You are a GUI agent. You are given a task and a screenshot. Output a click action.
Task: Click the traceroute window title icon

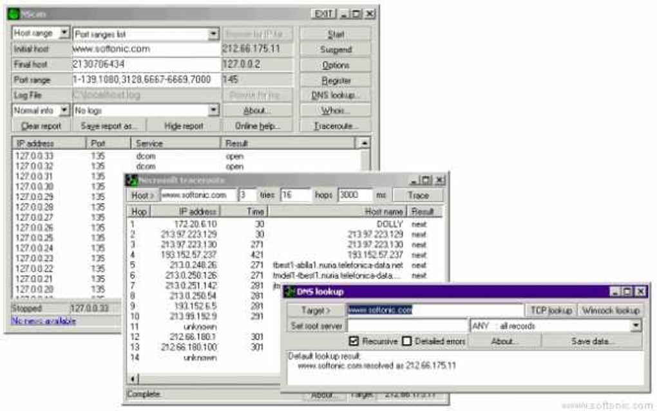[132, 180]
